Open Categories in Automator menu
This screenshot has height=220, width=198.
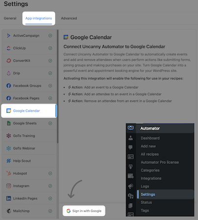[150, 170]
